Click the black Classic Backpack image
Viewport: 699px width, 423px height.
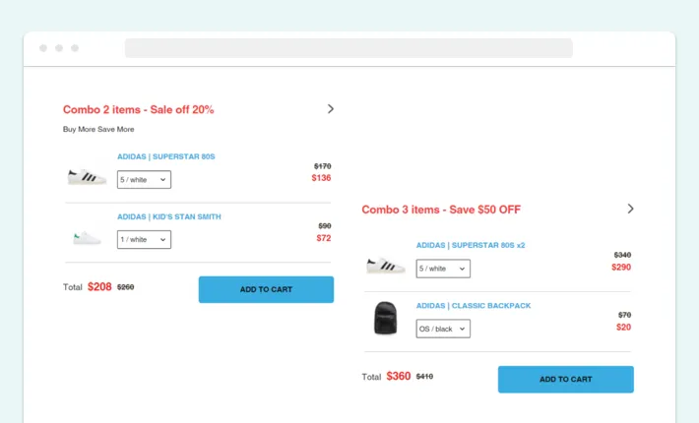click(386, 318)
